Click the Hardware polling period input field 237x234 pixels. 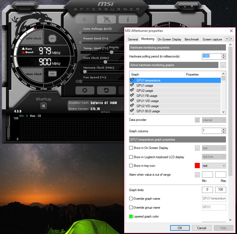[212, 56]
